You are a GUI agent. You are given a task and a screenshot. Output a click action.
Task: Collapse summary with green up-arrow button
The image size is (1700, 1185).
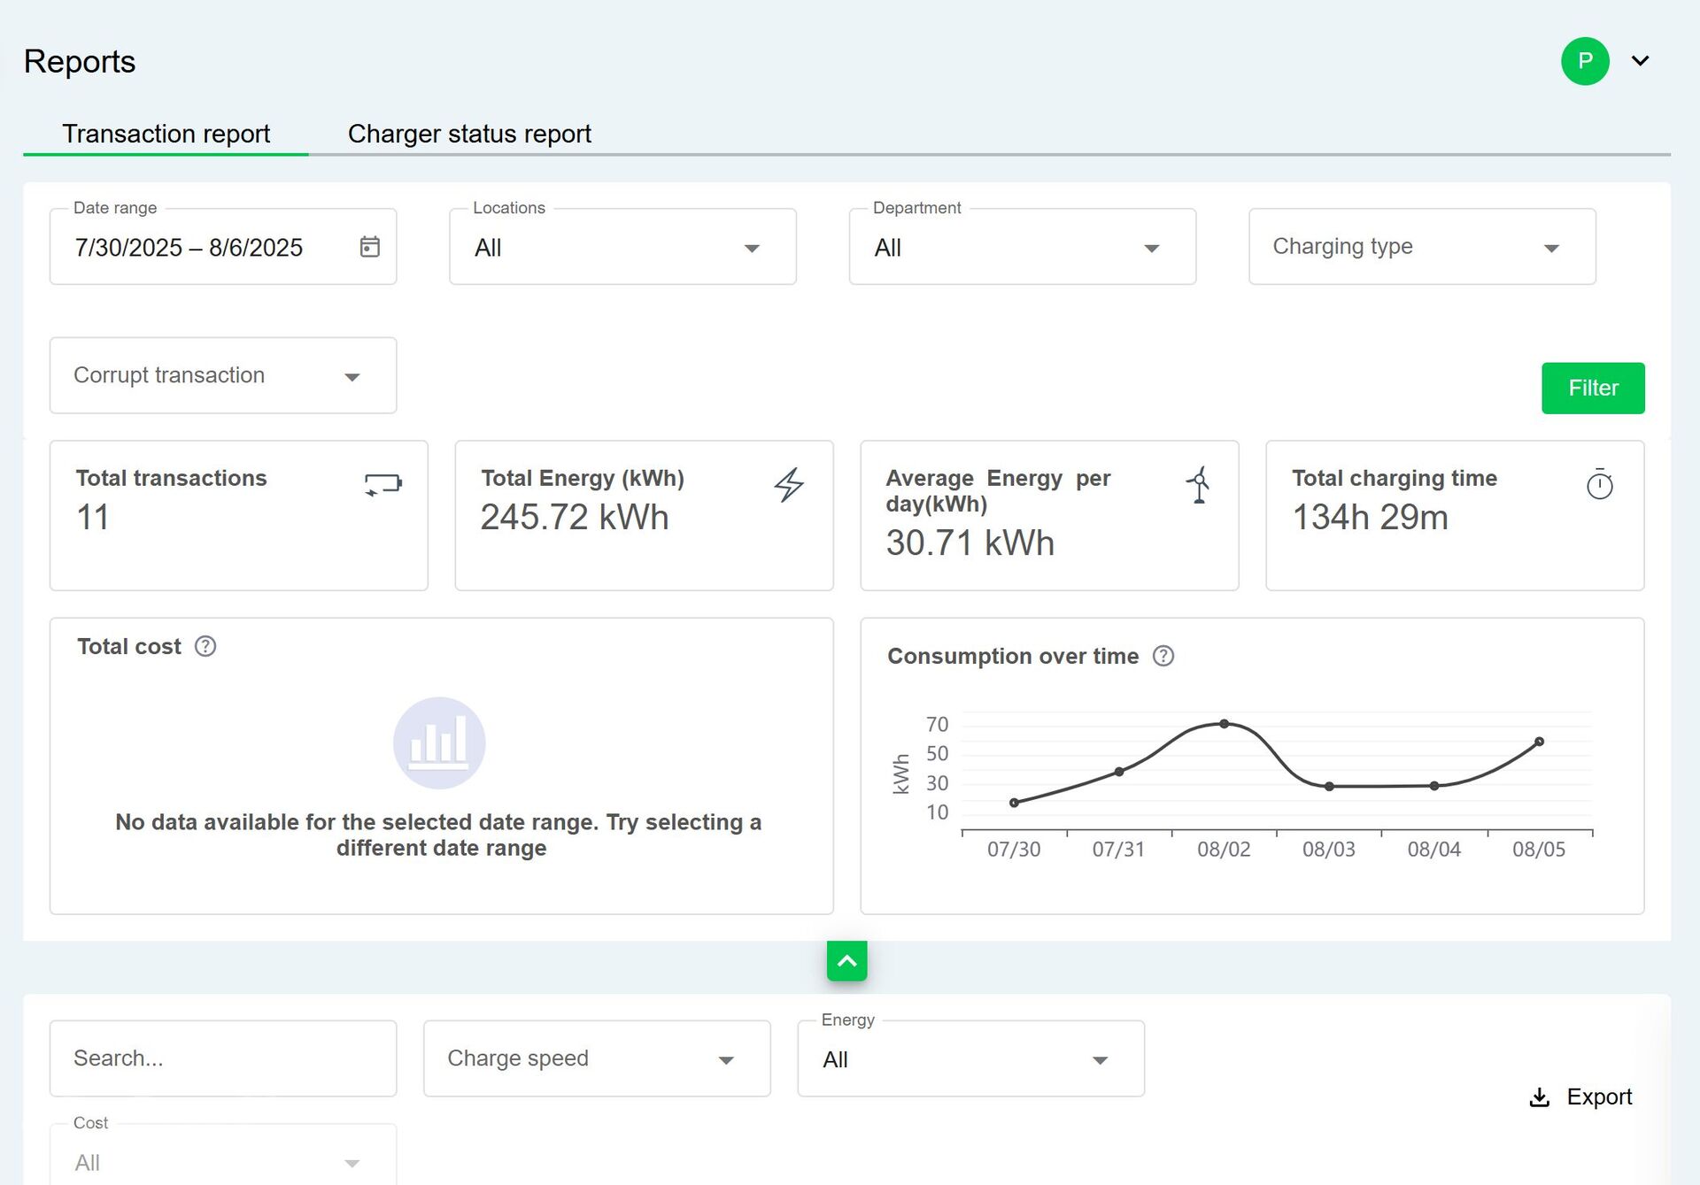coord(846,961)
